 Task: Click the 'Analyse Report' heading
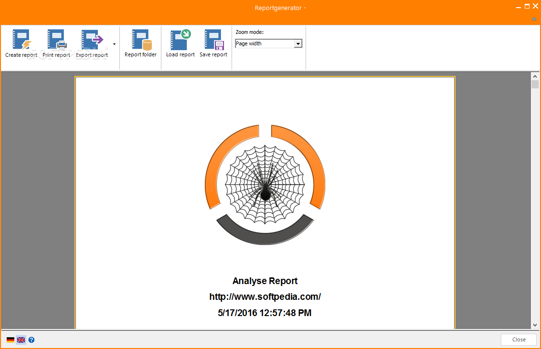click(x=265, y=281)
